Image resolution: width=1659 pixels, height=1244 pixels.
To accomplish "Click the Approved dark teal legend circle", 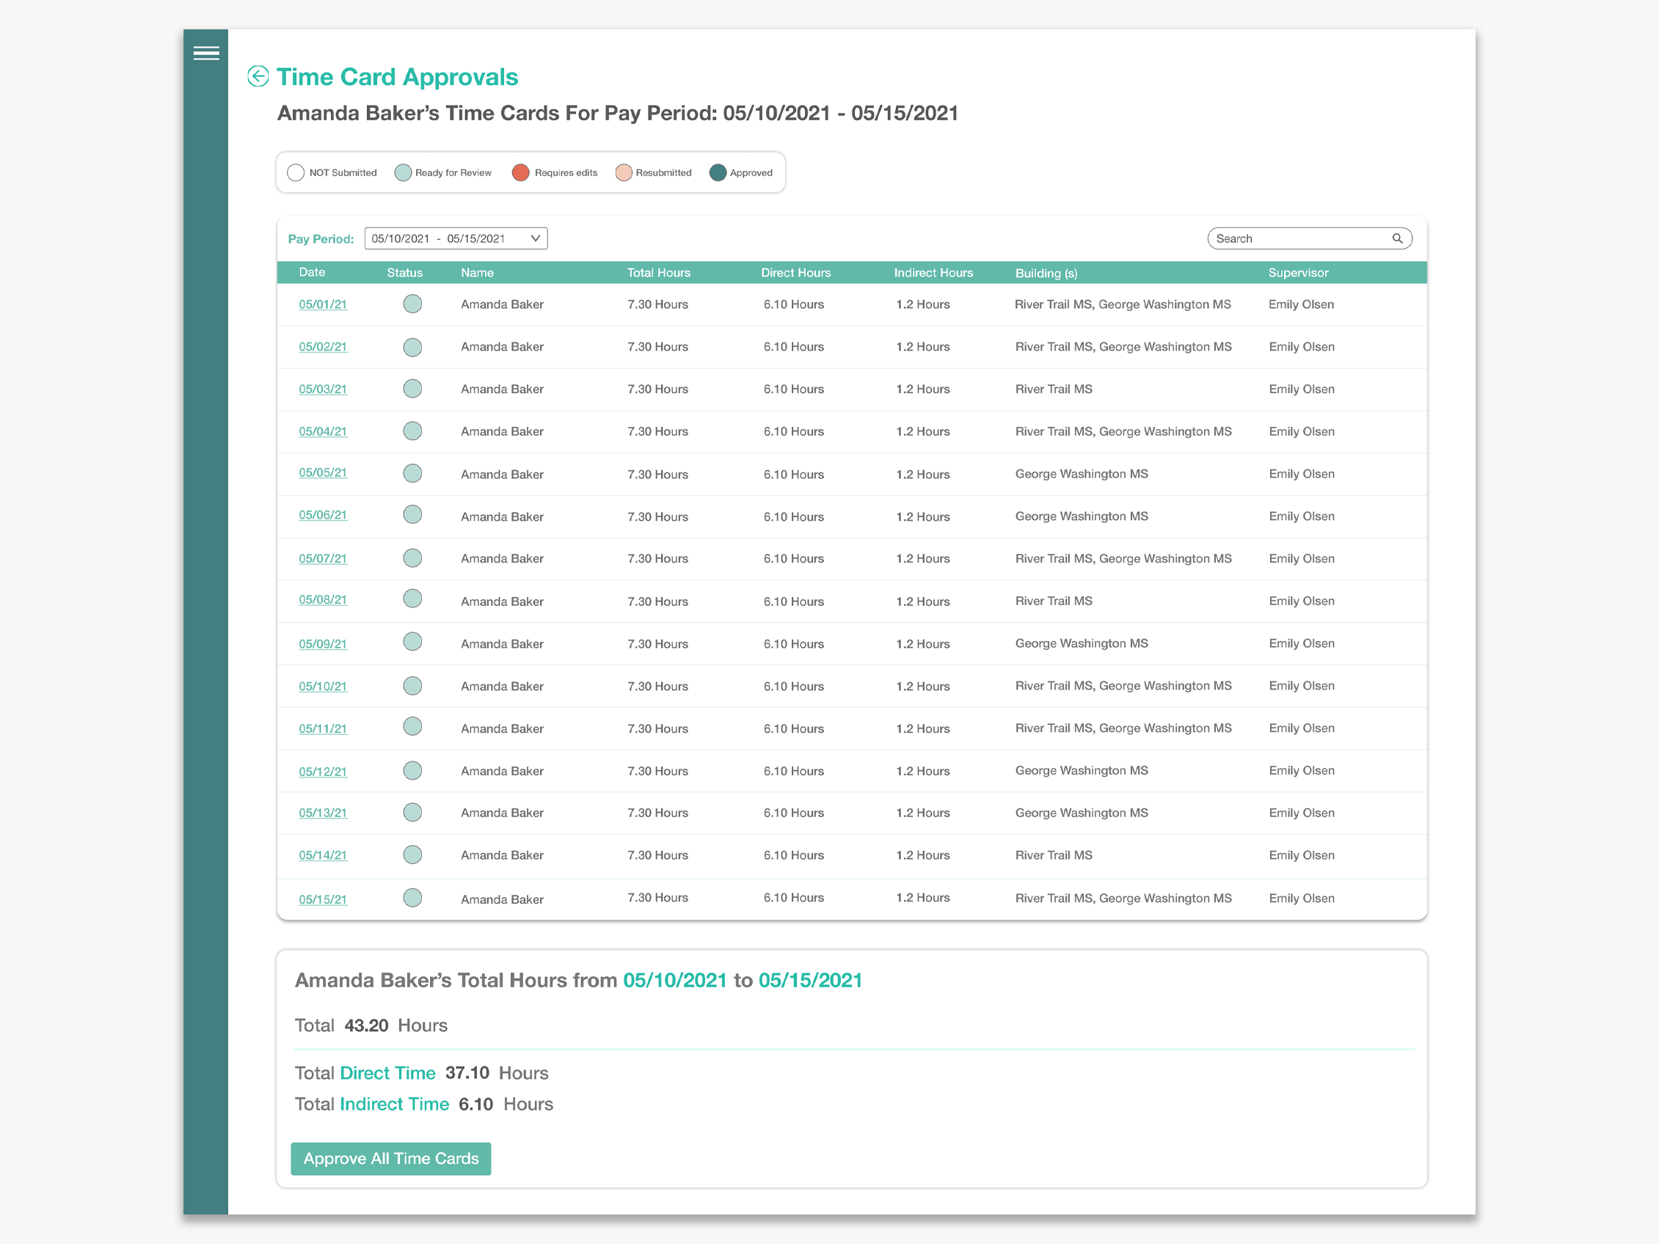I will [718, 172].
